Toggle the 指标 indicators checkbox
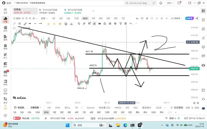207x129 pixels. pos(17,18)
